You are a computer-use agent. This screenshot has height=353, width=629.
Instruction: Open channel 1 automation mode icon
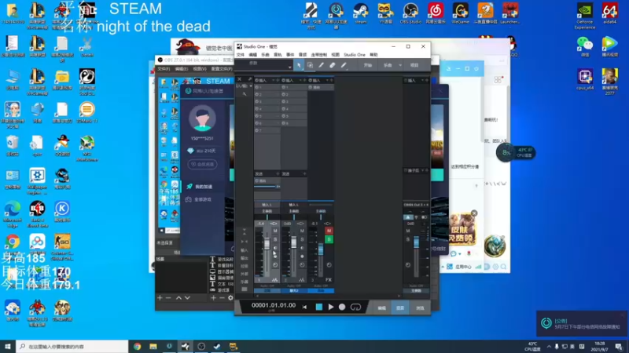[274, 280]
